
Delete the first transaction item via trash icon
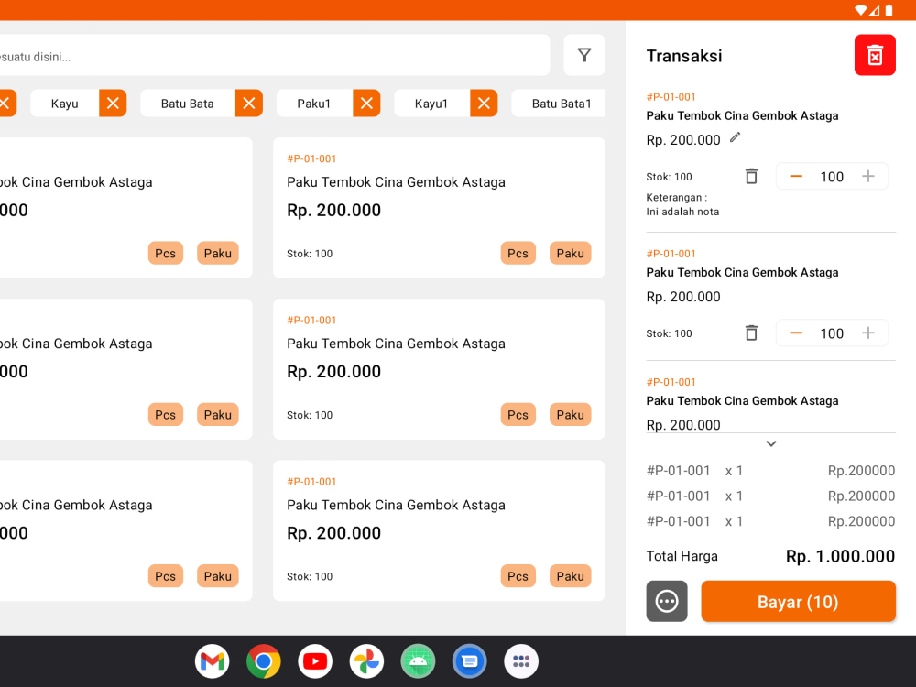[x=751, y=176]
